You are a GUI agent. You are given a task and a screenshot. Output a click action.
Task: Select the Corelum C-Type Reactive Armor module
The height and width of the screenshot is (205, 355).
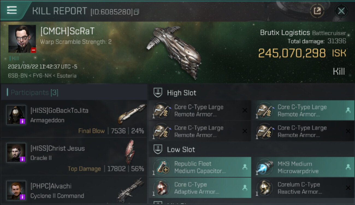coord(303,188)
